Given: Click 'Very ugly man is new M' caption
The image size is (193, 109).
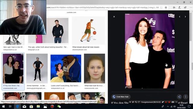Looking at the screenshot, I should [14, 47].
